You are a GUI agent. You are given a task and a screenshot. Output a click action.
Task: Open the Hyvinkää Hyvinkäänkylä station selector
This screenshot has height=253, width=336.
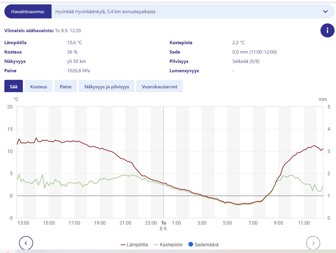pos(187,12)
